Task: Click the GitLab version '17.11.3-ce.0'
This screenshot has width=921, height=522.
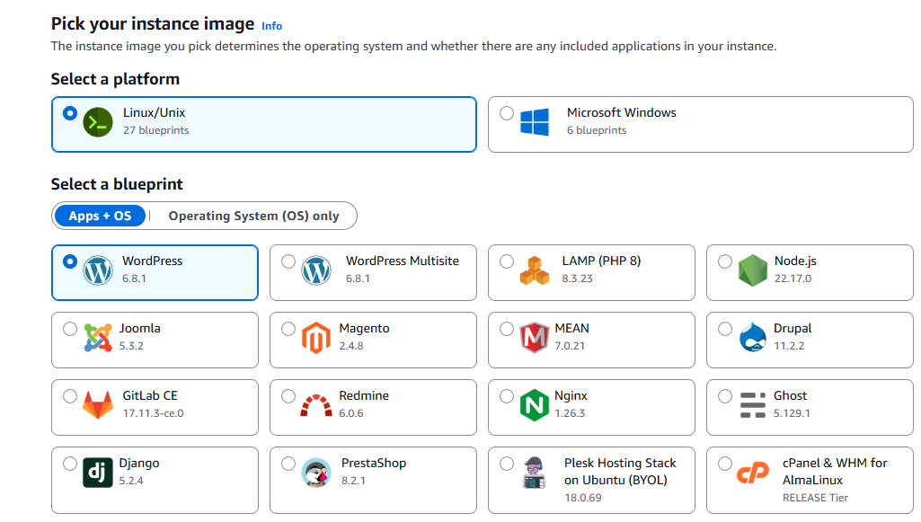Action: [154, 413]
